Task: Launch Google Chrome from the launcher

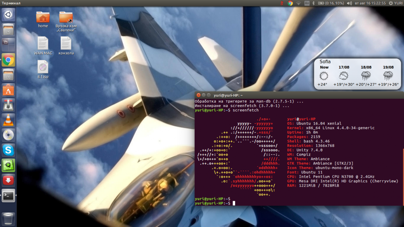Action: (x=8, y=60)
